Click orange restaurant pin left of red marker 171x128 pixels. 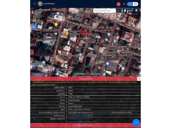coord(67,33)
